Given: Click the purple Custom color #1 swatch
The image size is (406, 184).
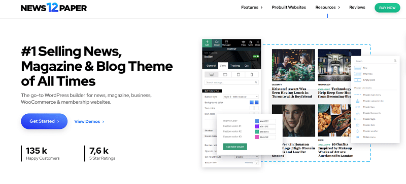Looking at the screenshot, I should pos(257,126).
